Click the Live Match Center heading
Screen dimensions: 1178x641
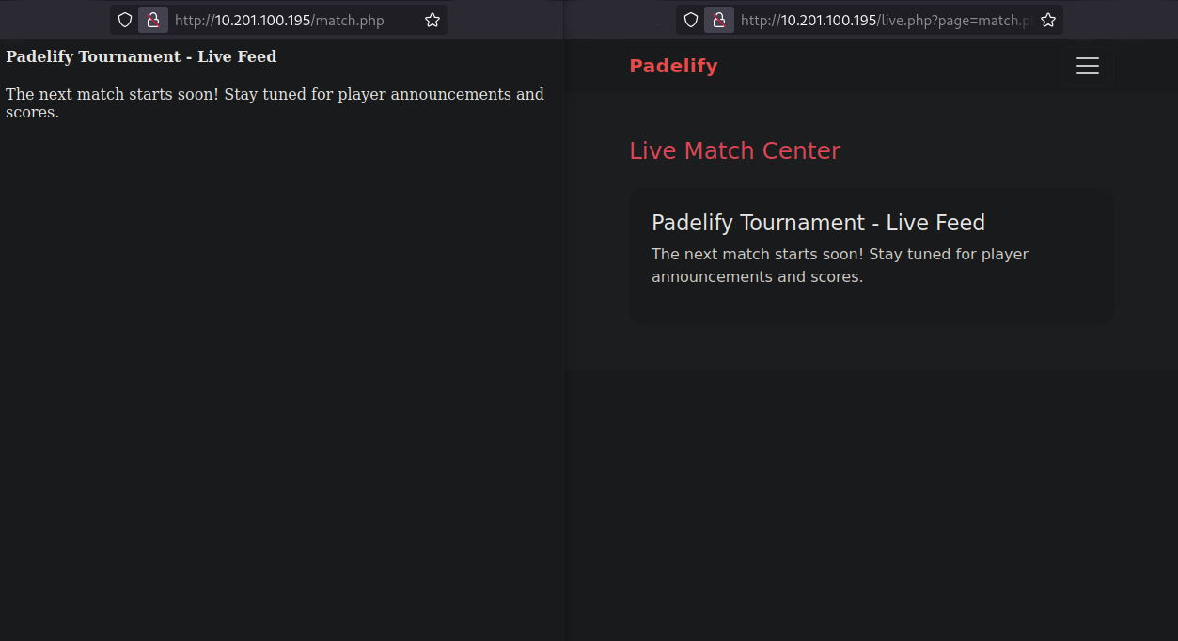coord(734,150)
